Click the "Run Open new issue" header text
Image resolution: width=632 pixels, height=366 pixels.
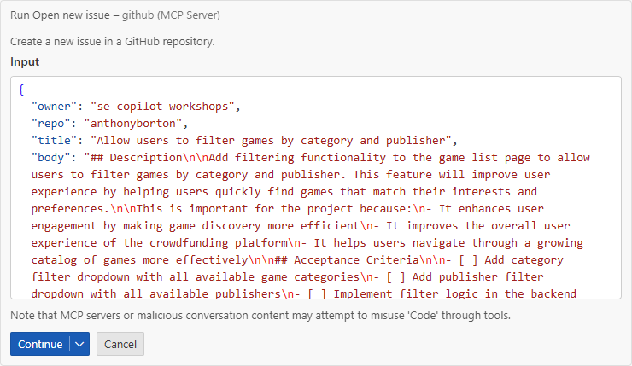coord(60,15)
